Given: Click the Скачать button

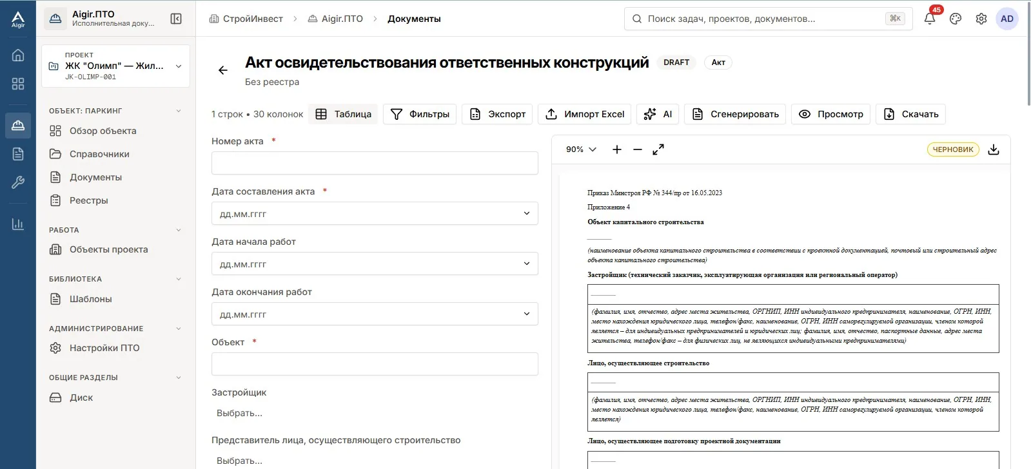Looking at the screenshot, I should [x=911, y=114].
